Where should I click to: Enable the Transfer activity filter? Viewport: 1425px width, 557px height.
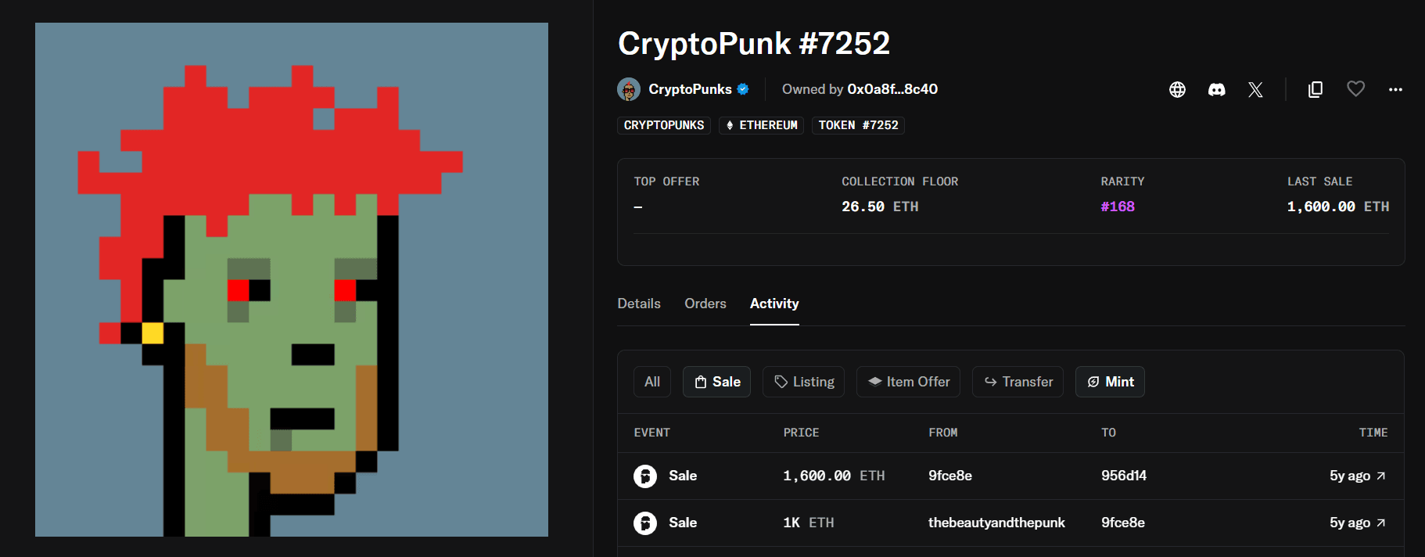1018,382
